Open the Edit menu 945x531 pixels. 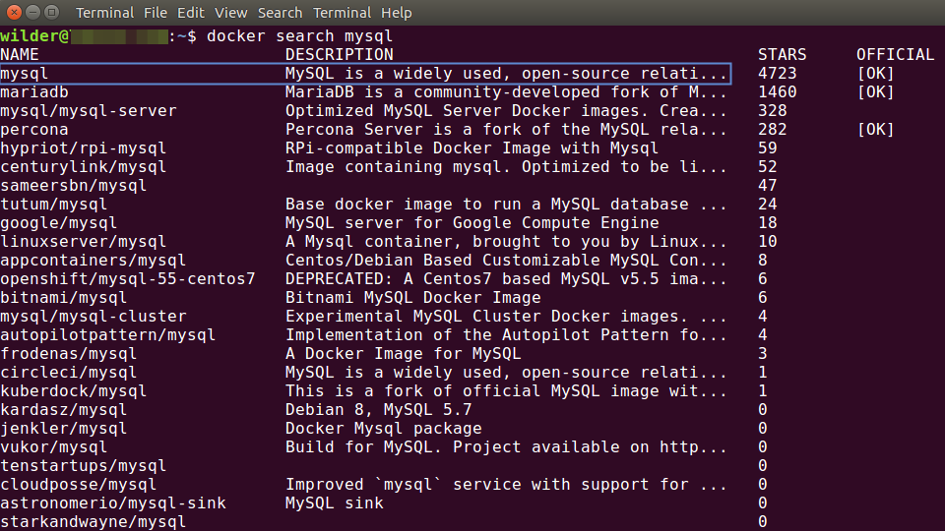190,13
